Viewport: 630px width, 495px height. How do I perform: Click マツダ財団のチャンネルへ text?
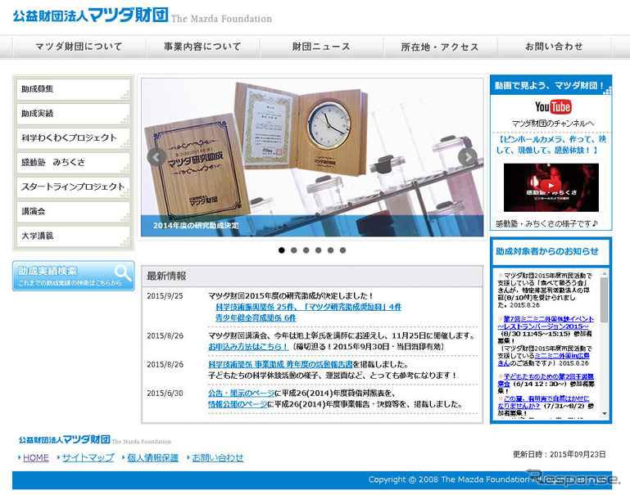(x=552, y=124)
